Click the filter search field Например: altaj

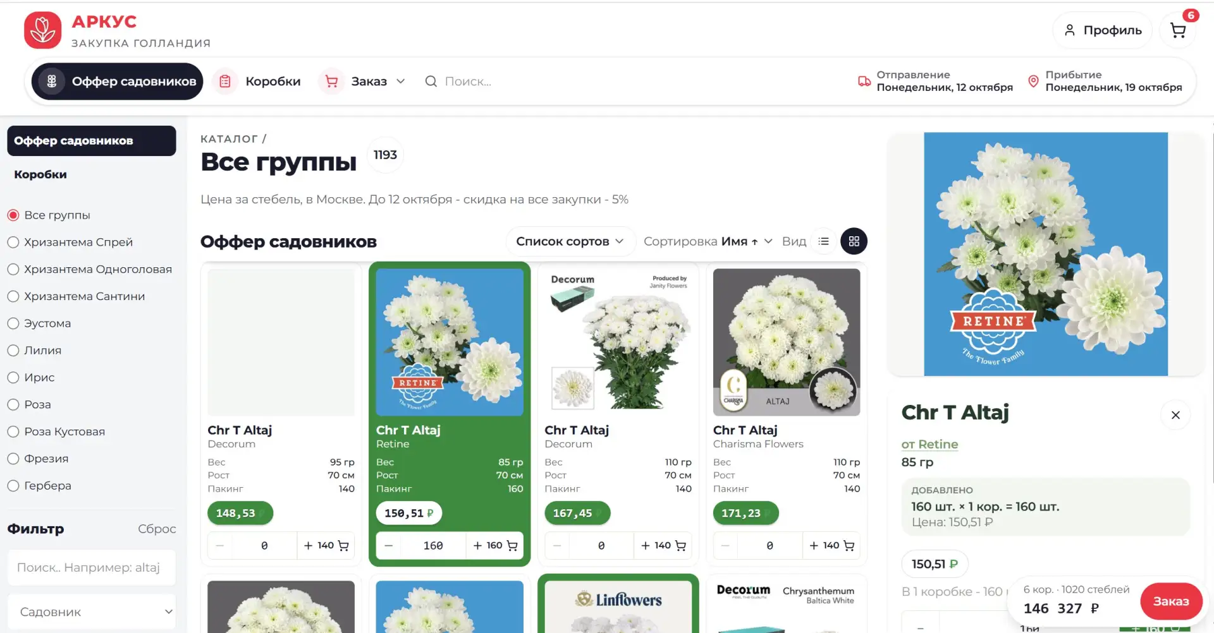point(92,568)
